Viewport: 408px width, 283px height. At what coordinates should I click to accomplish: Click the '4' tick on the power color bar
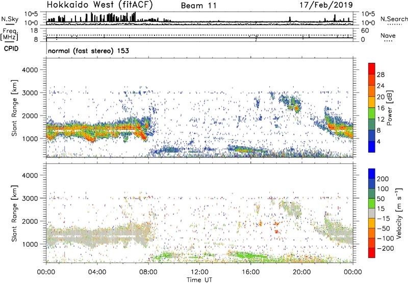click(x=378, y=141)
